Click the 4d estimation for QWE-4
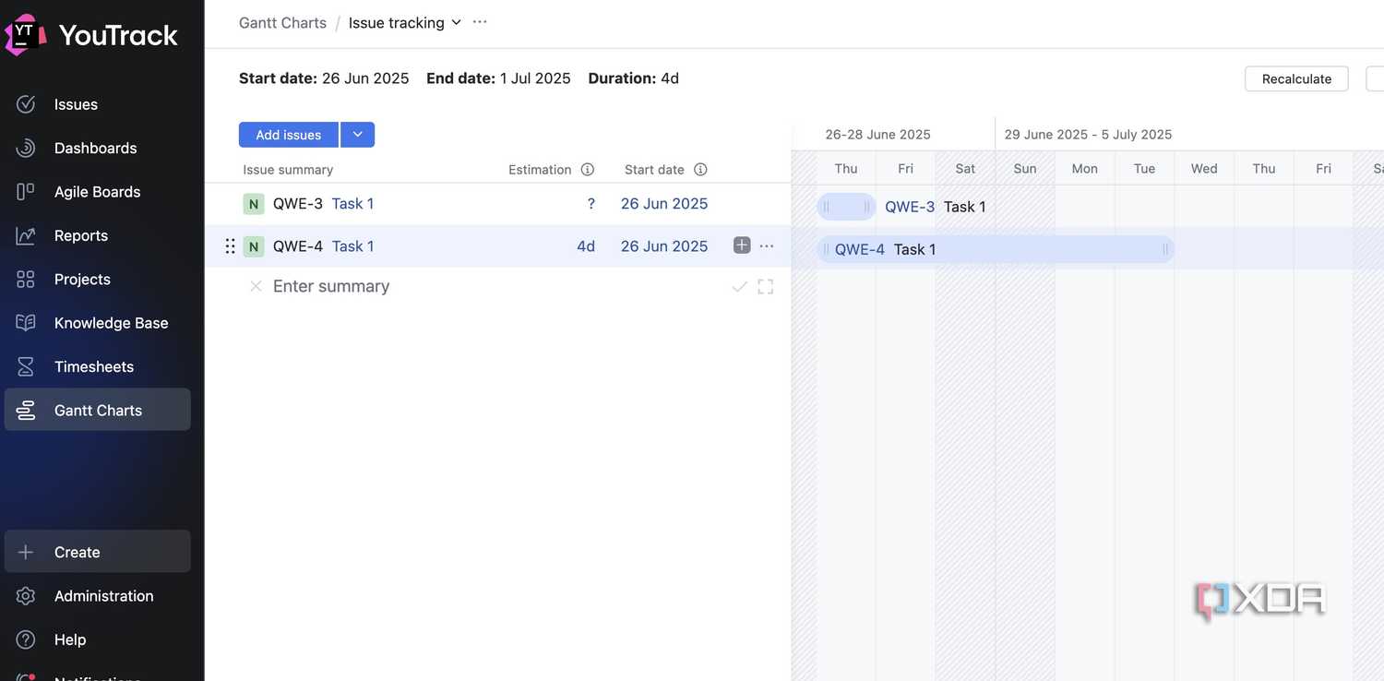Image resolution: width=1384 pixels, height=681 pixels. pos(586,246)
